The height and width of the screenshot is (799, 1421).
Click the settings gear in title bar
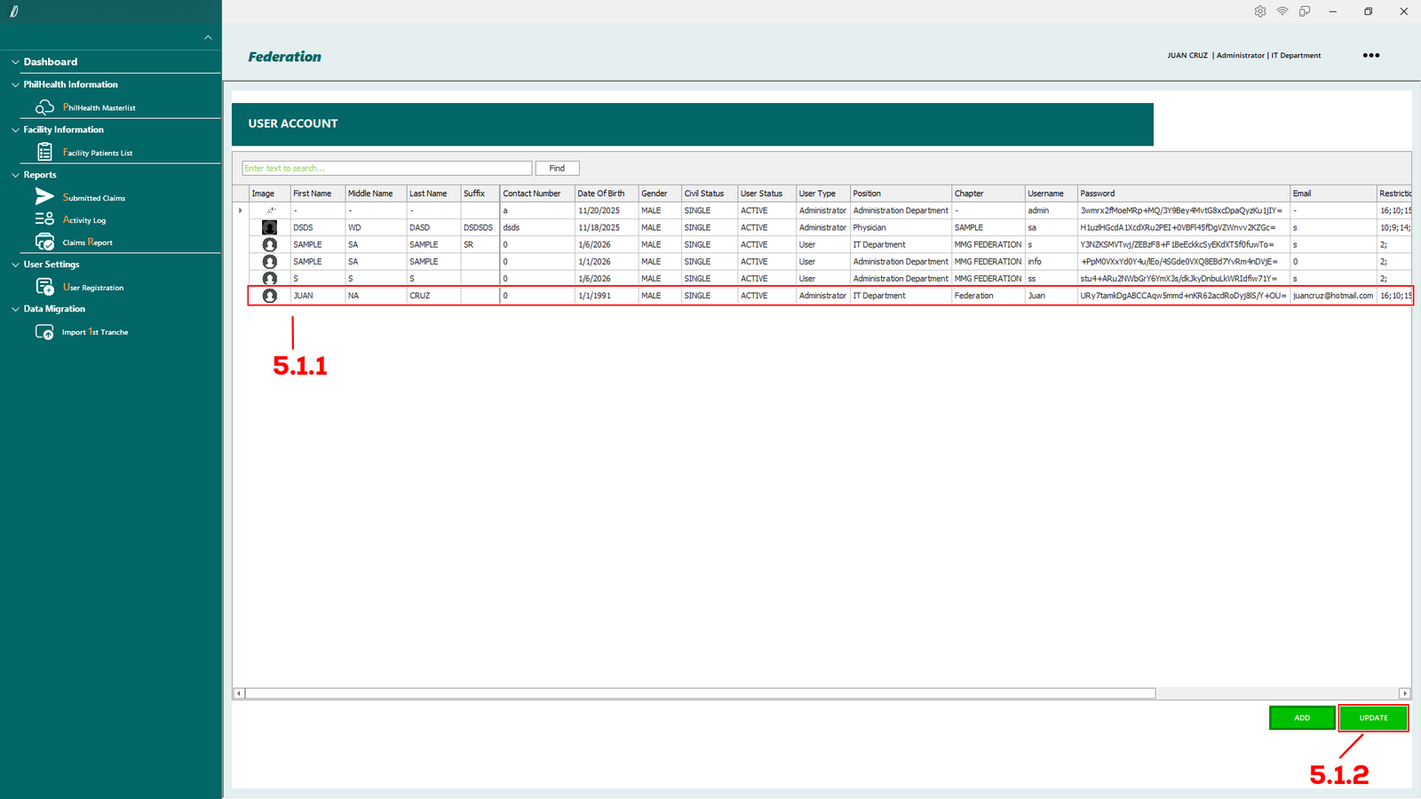click(x=1259, y=12)
